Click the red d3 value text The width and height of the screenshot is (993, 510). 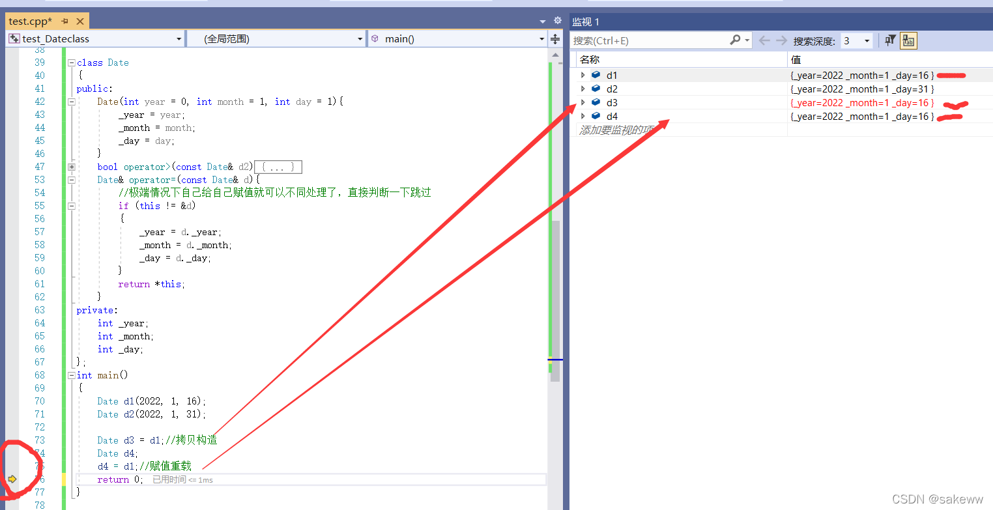(862, 103)
